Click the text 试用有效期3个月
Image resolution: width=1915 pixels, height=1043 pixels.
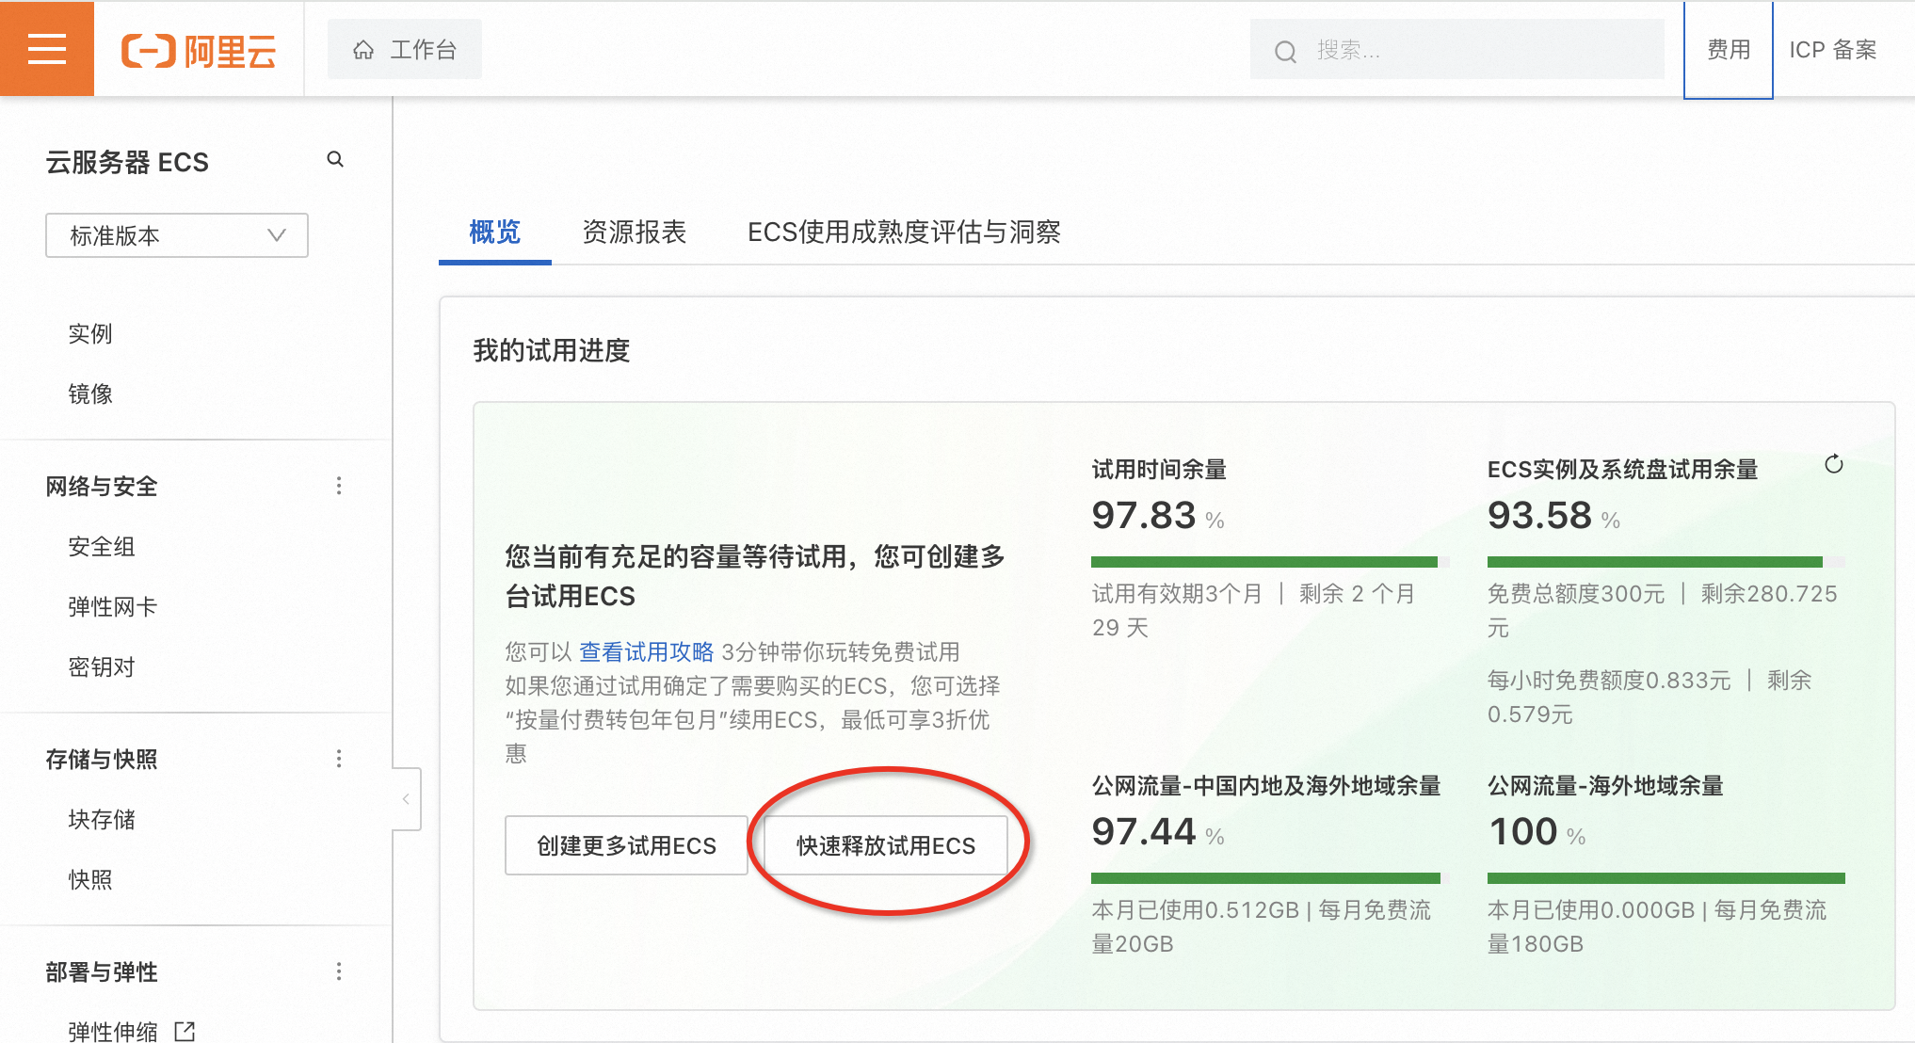pos(1177,594)
